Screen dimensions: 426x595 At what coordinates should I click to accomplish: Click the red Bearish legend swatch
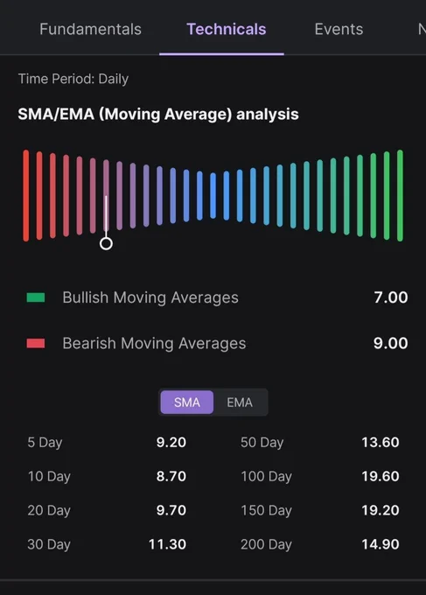pos(36,343)
